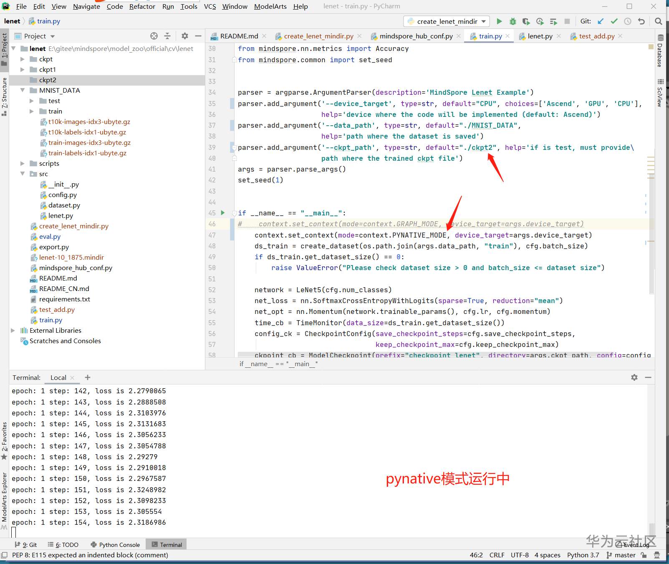669x564 pixels.
Task: Update project with the blue Git arrow
Action: tap(601, 21)
